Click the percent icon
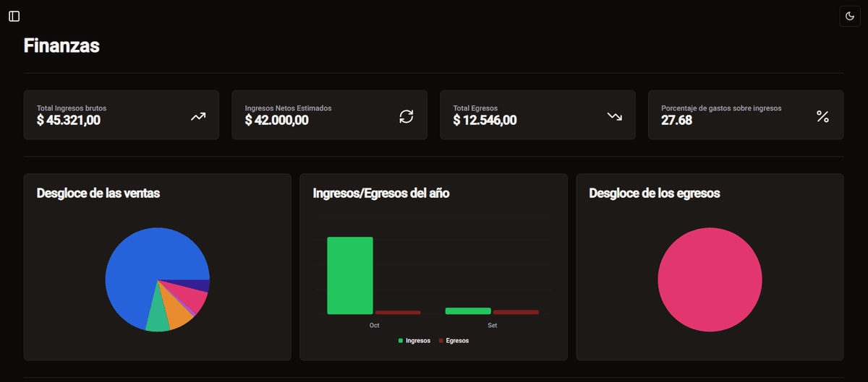The width and height of the screenshot is (868, 382). [x=822, y=116]
